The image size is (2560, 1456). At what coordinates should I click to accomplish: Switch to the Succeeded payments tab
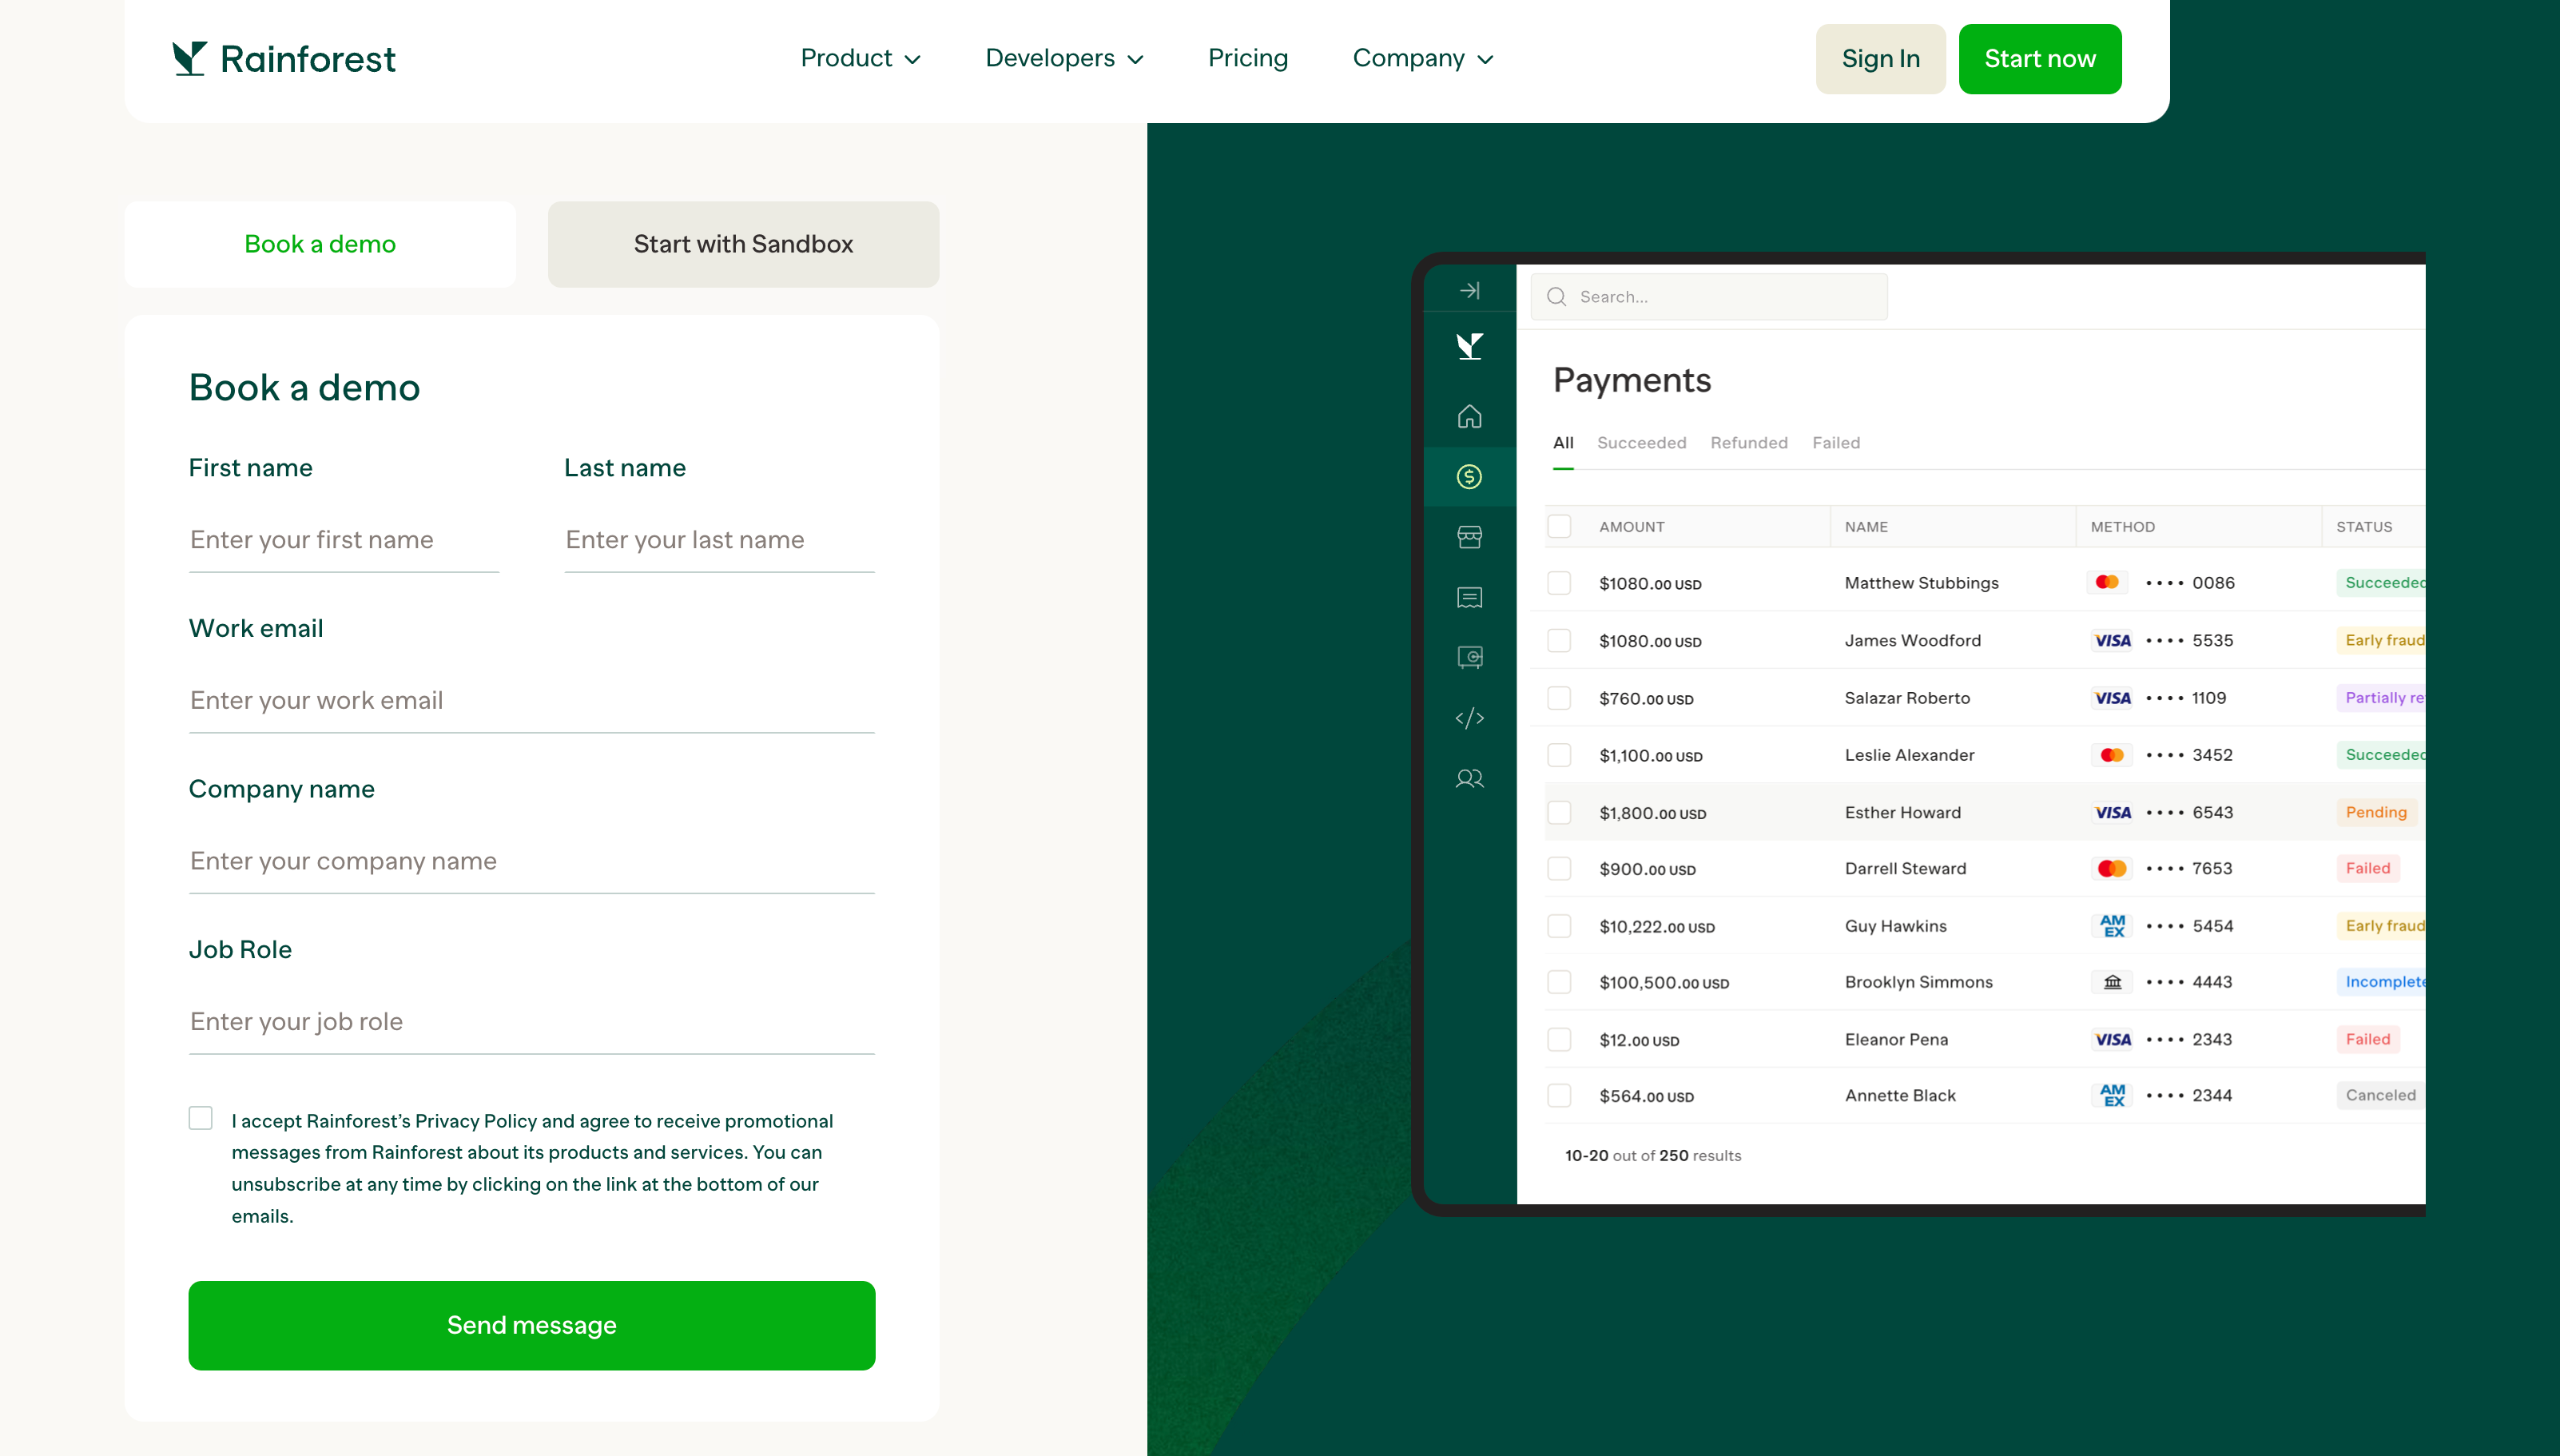click(1640, 443)
